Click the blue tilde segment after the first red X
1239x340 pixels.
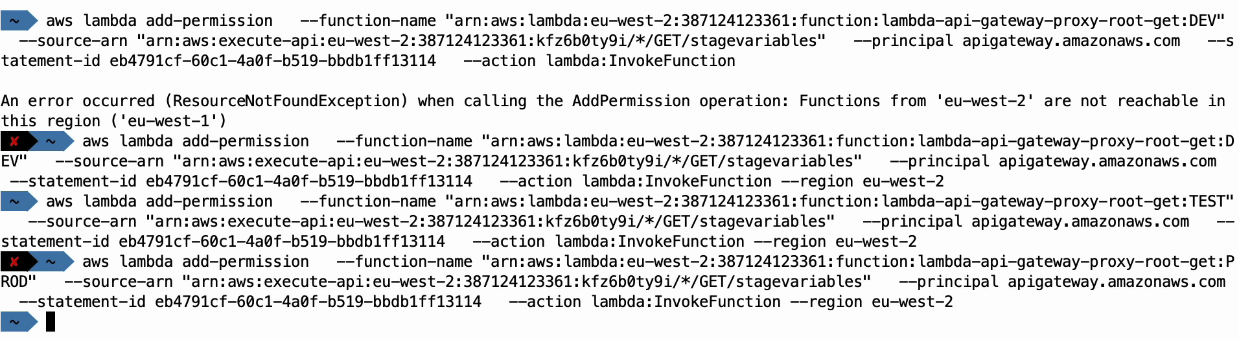52,141
